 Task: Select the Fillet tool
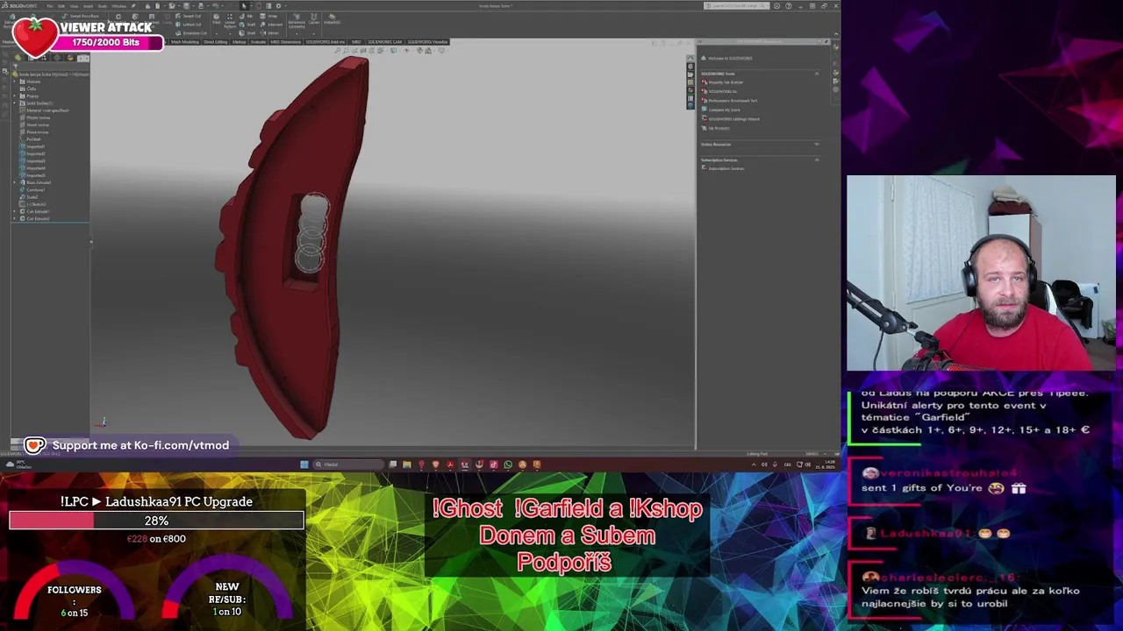(216, 18)
